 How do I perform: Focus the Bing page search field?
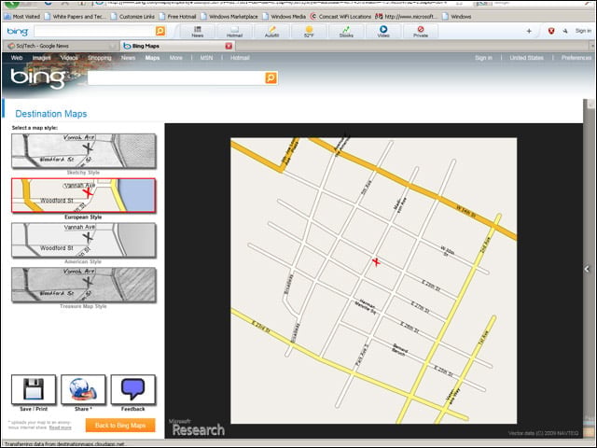(x=176, y=78)
